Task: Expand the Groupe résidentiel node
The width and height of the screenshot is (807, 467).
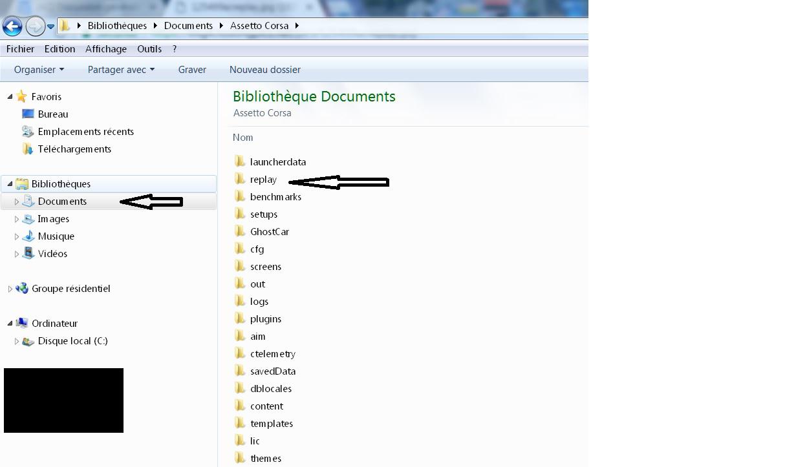Action: tap(10, 289)
